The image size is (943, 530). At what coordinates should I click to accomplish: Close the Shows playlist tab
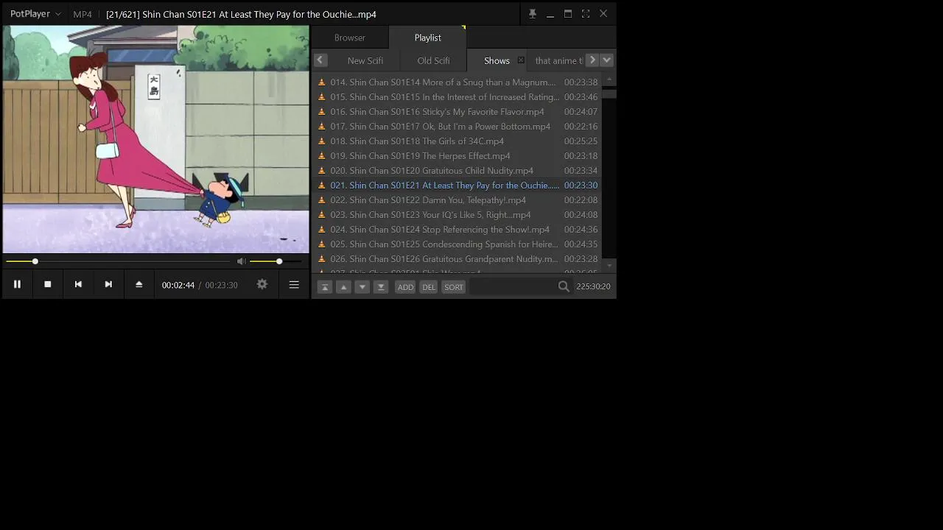pos(521,60)
